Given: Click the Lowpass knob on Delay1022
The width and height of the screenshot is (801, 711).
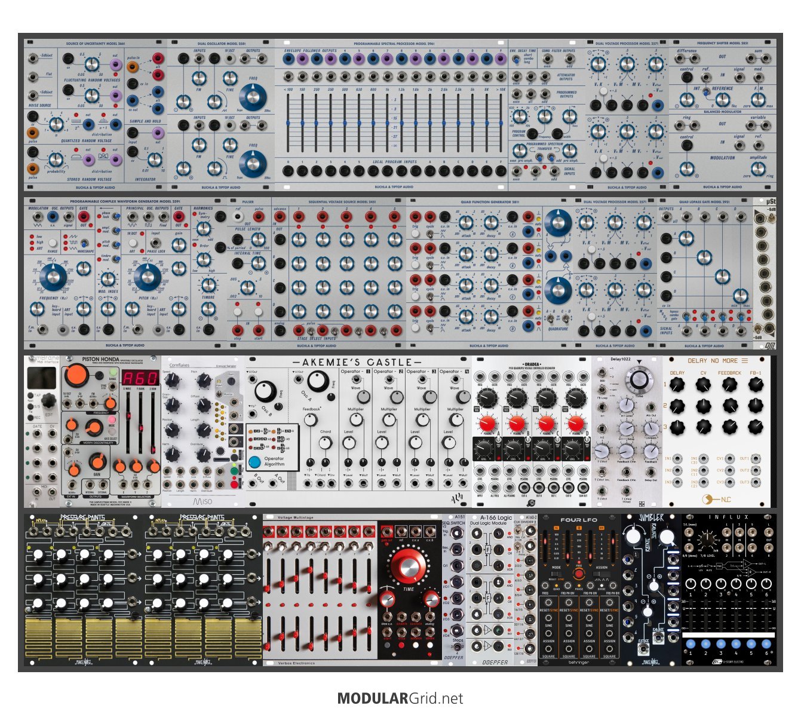Looking at the screenshot, I should (x=650, y=428).
